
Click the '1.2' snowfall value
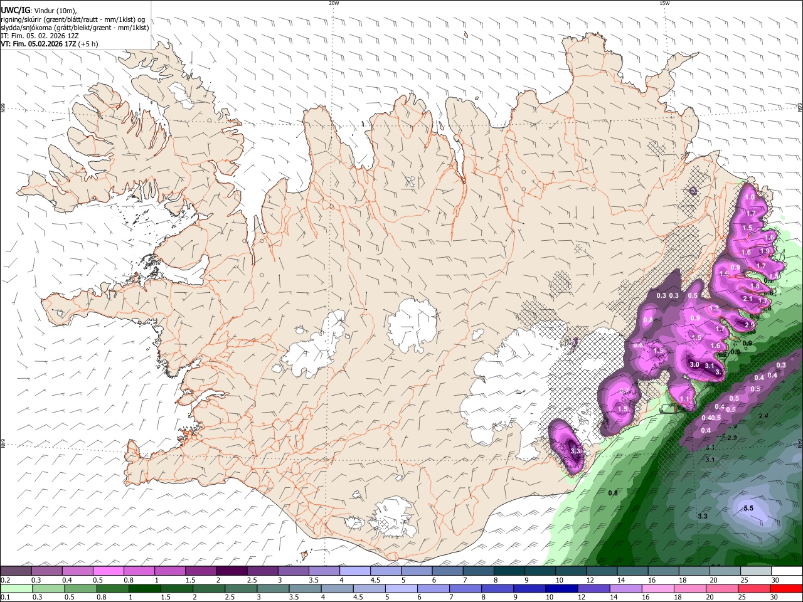714,309
